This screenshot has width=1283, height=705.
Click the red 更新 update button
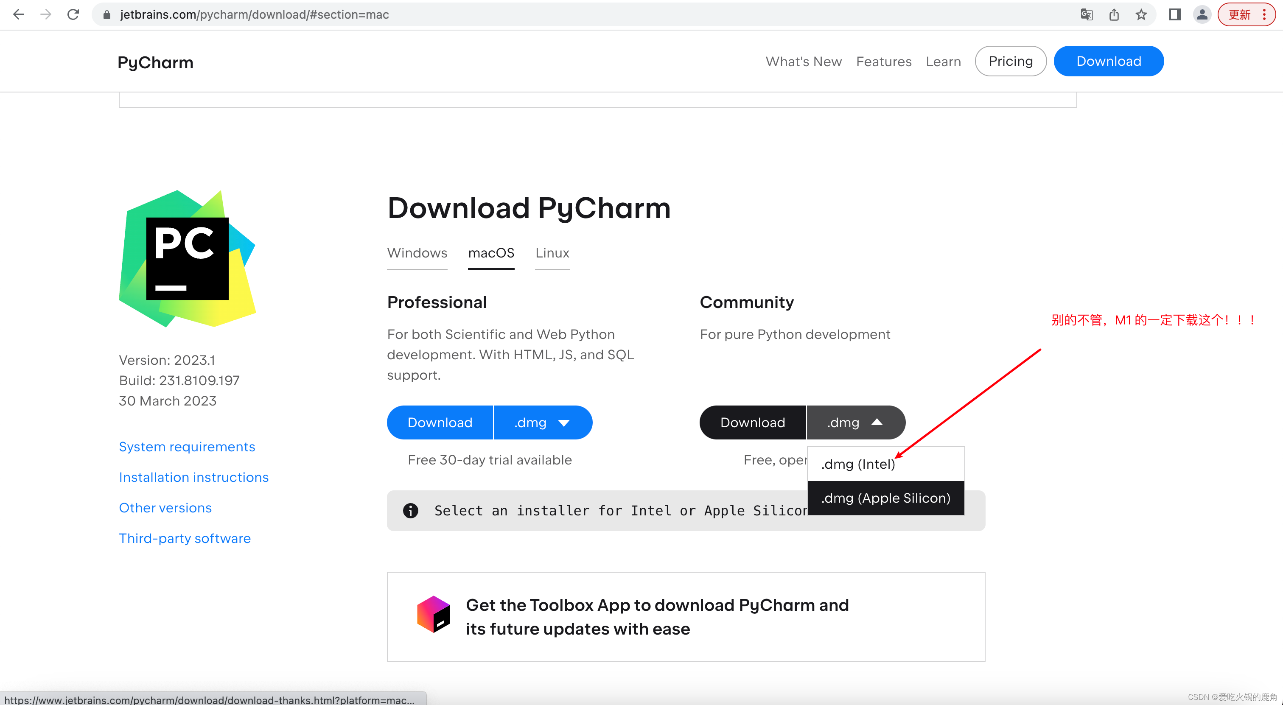point(1246,14)
